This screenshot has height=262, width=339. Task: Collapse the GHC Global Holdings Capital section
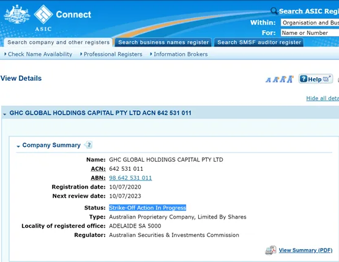pyautogui.click(x=4, y=114)
